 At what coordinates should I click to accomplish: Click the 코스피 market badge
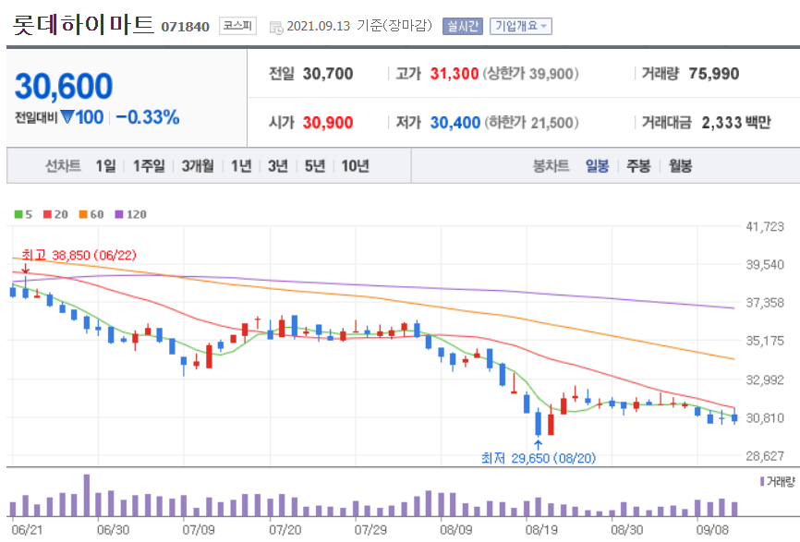(x=237, y=26)
